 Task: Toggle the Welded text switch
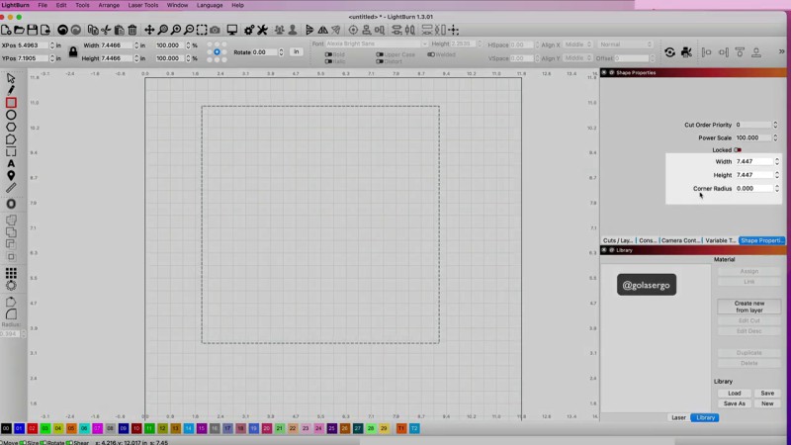429,54
